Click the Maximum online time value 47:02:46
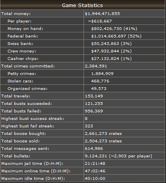Image resolution: width=166 pixels, height=183 pixels. 95,171
